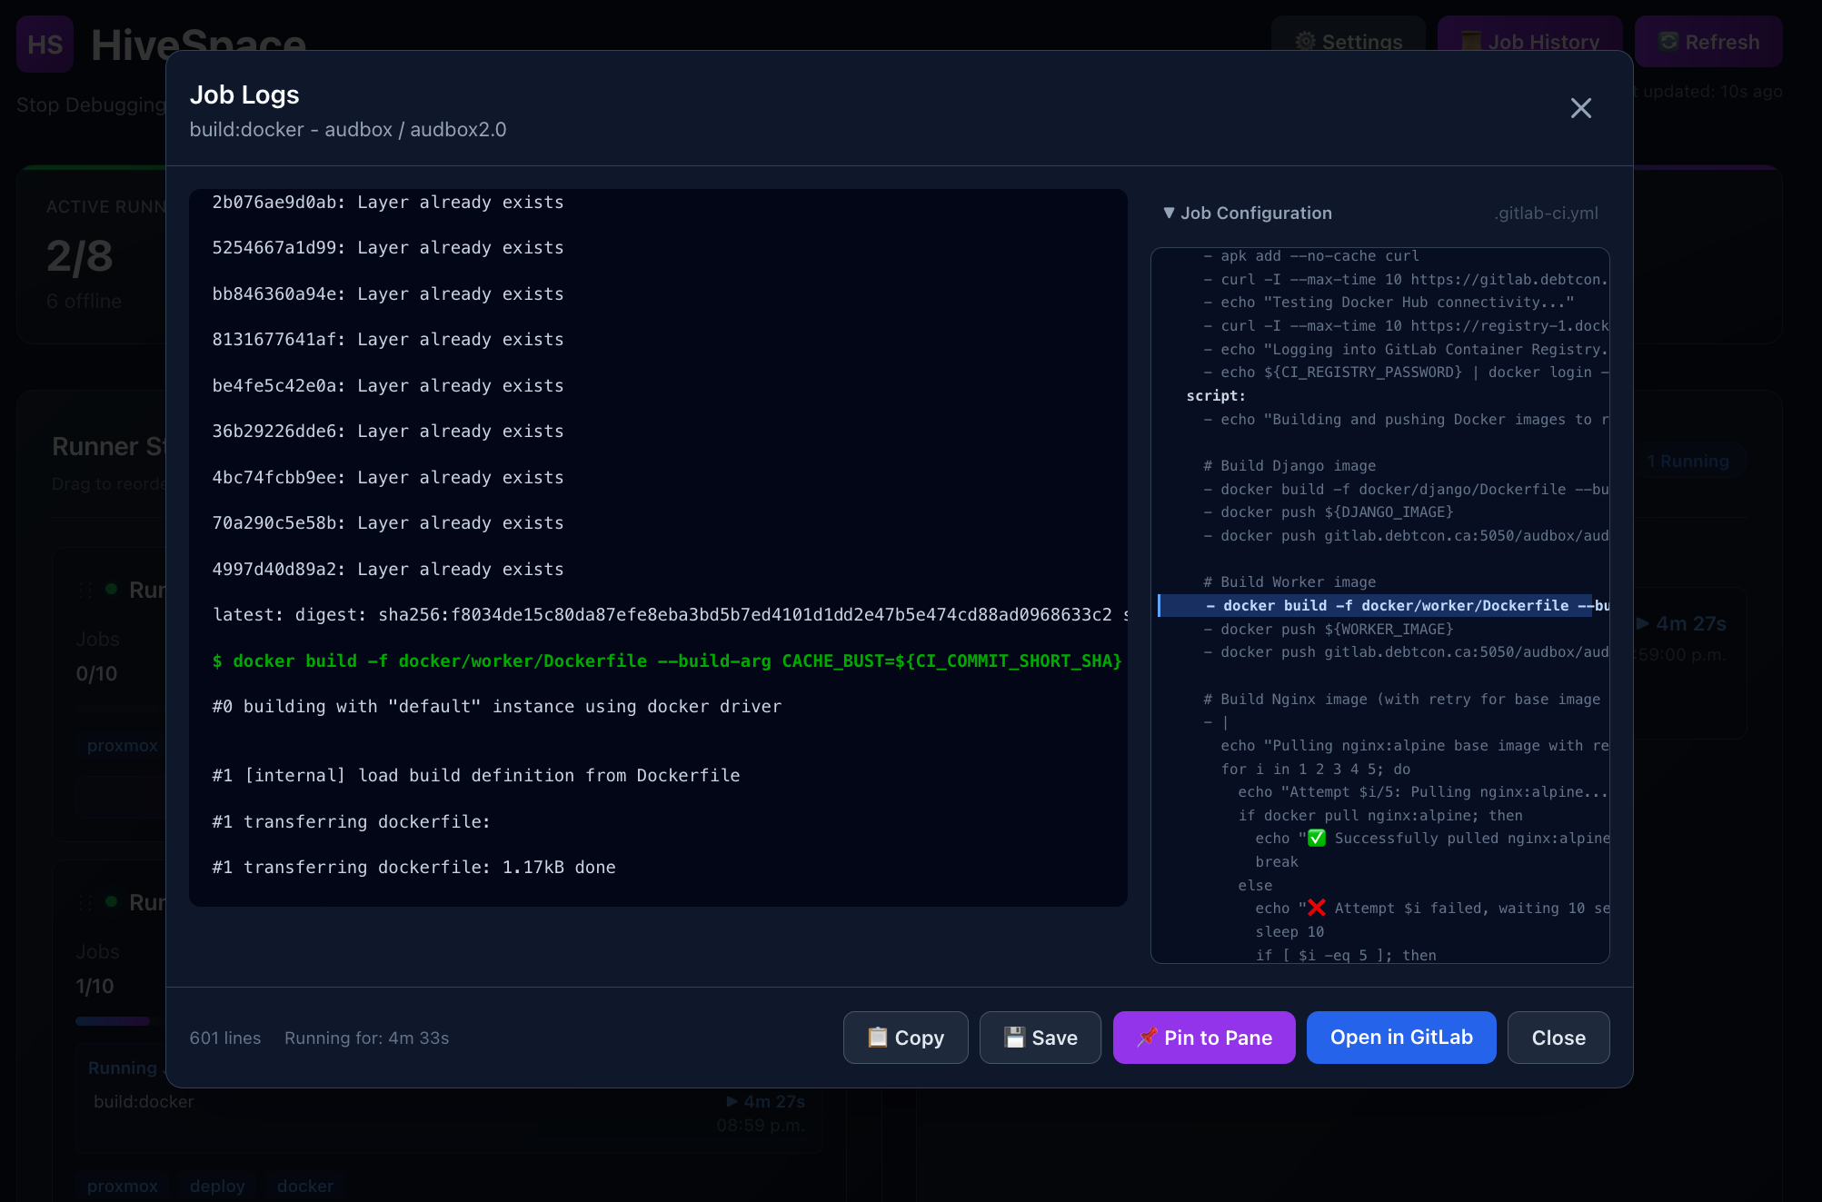Viewport: 1822px width, 1202px height.
Task: Click the green docker build command log line
Action: click(x=666, y=661)
